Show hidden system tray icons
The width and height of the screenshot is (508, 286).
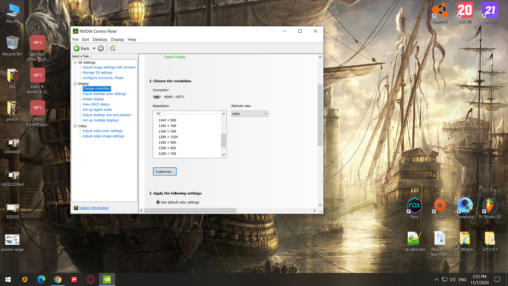(x=437, y=280)
